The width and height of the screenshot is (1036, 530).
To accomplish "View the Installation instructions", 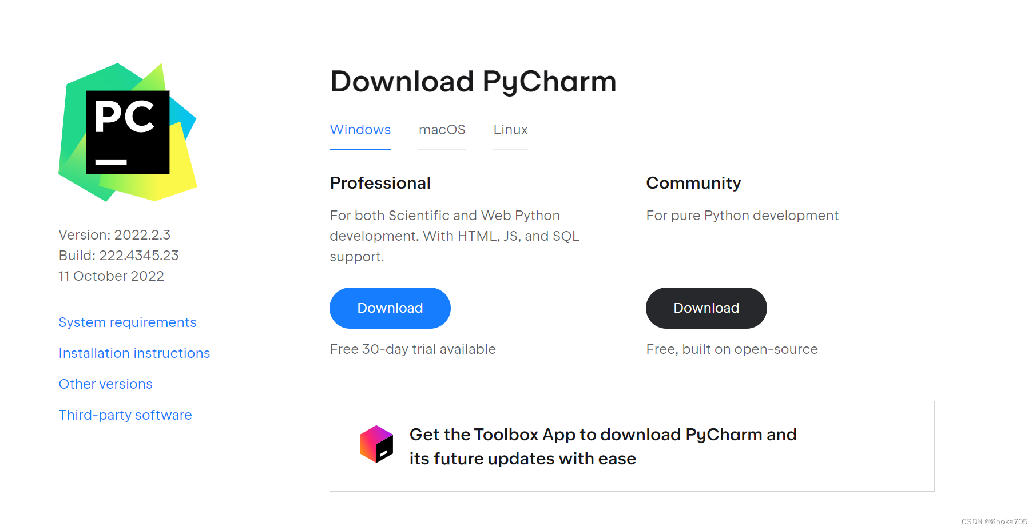I will click(x=134, y=353).
